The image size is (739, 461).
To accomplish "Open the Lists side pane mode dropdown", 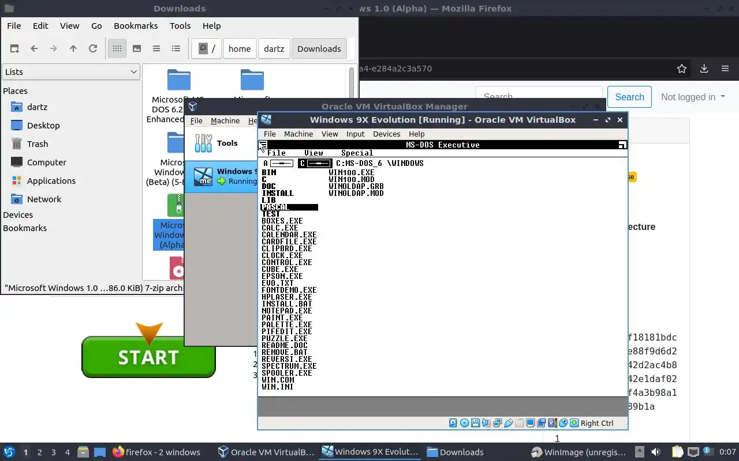I will [x=71, y=71].
